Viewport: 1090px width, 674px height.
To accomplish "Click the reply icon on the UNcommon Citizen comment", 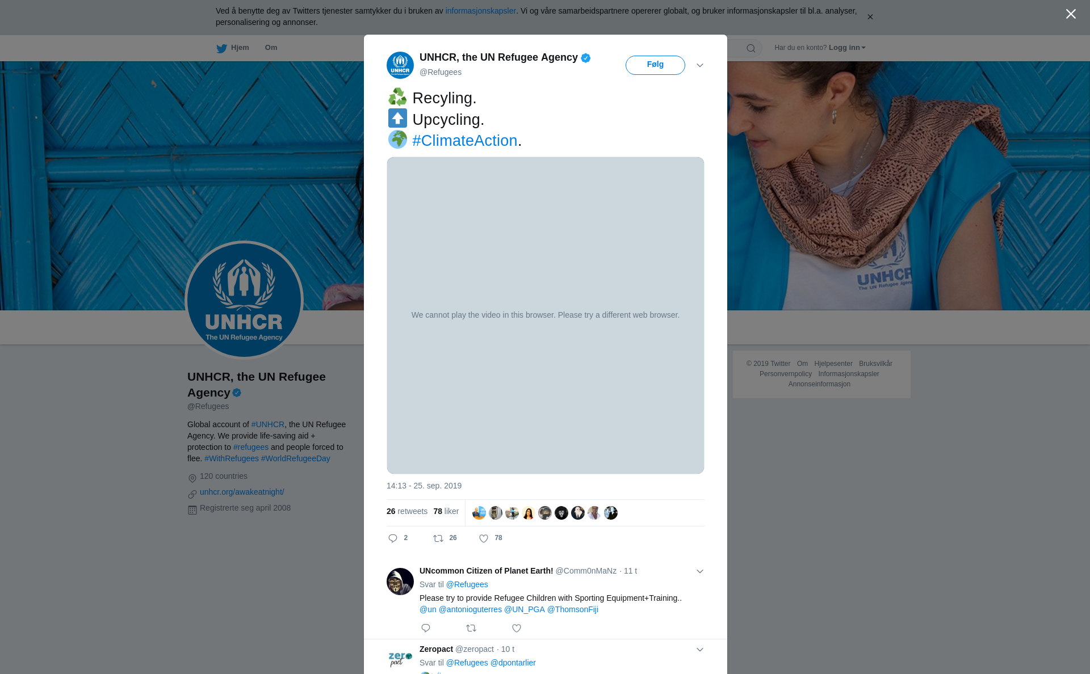I will coord(426,628).
